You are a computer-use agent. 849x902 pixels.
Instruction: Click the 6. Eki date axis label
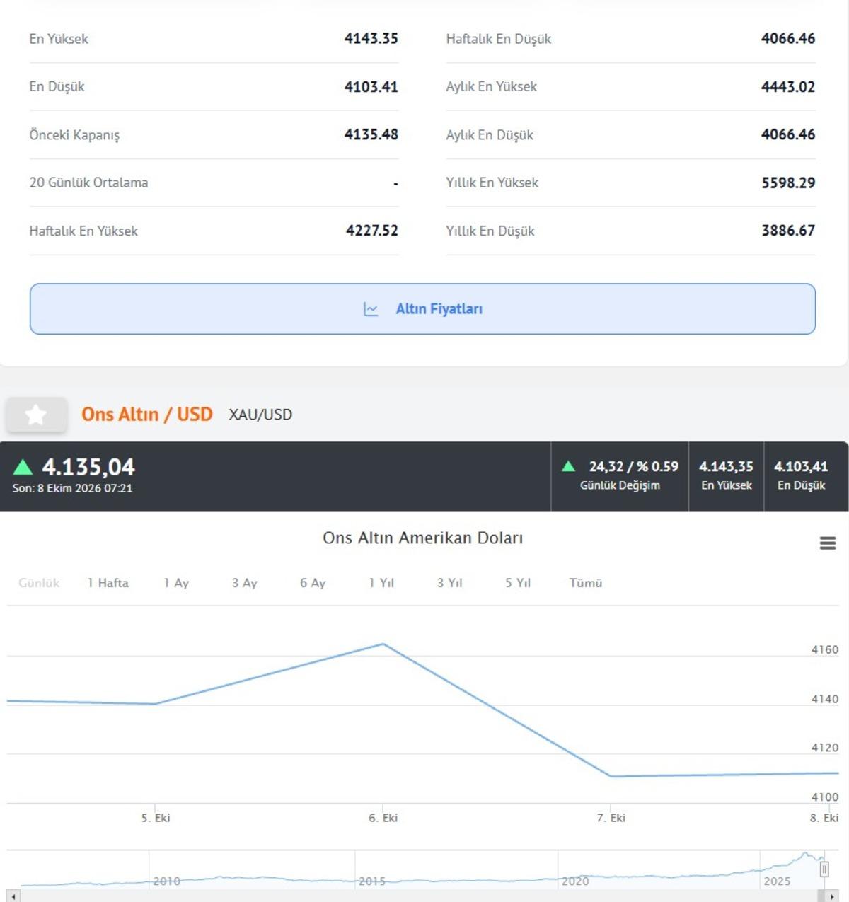(383, 818)
